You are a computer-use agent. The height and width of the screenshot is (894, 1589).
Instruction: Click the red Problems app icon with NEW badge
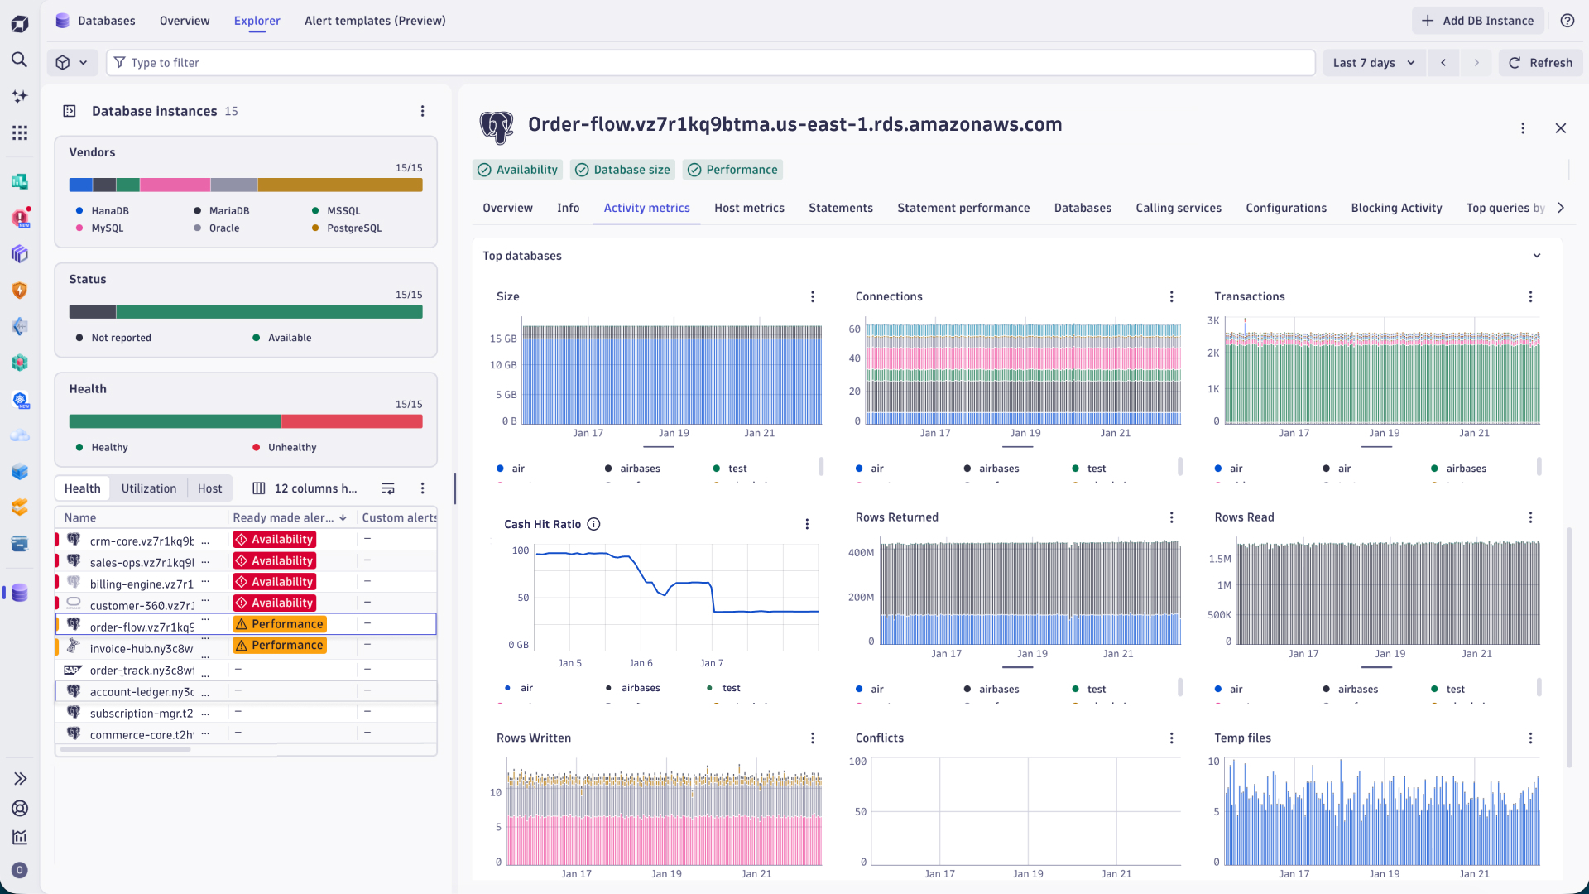point(19,218)
